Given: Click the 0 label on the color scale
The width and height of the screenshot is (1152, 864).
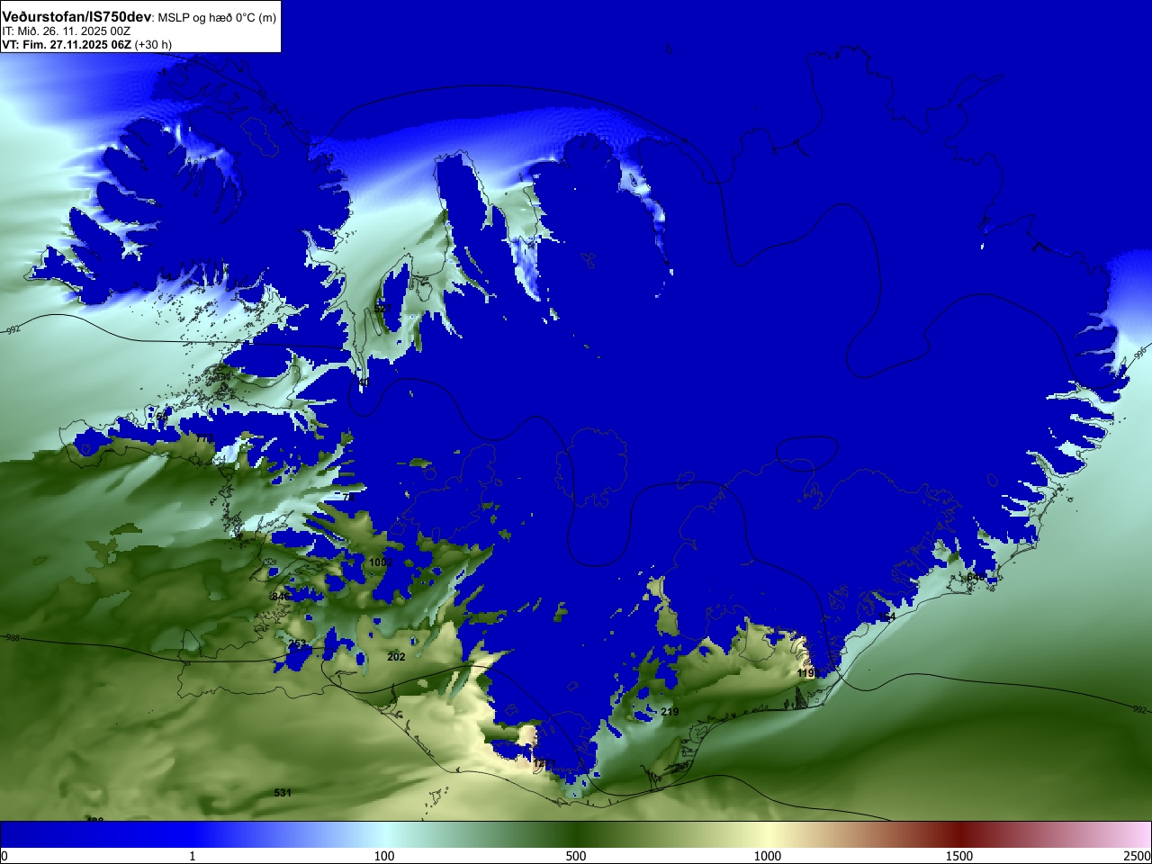Looking at the screenshot, I should [x=4, y=856].
